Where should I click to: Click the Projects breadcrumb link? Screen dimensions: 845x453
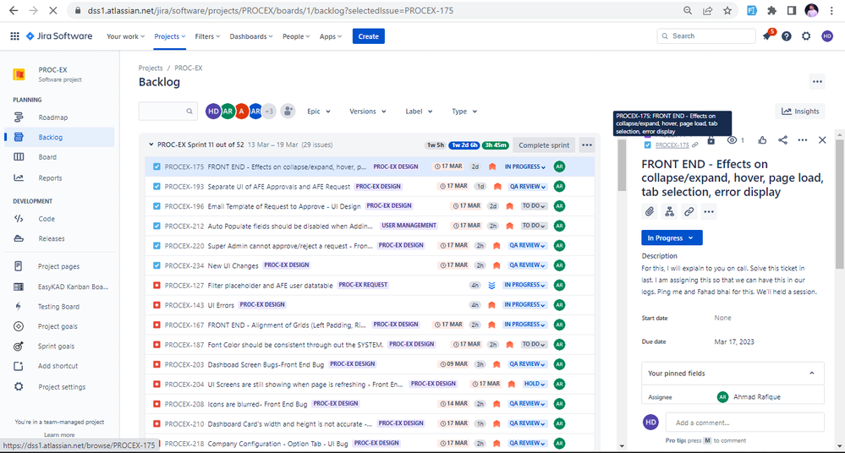(x=151, y=68)
